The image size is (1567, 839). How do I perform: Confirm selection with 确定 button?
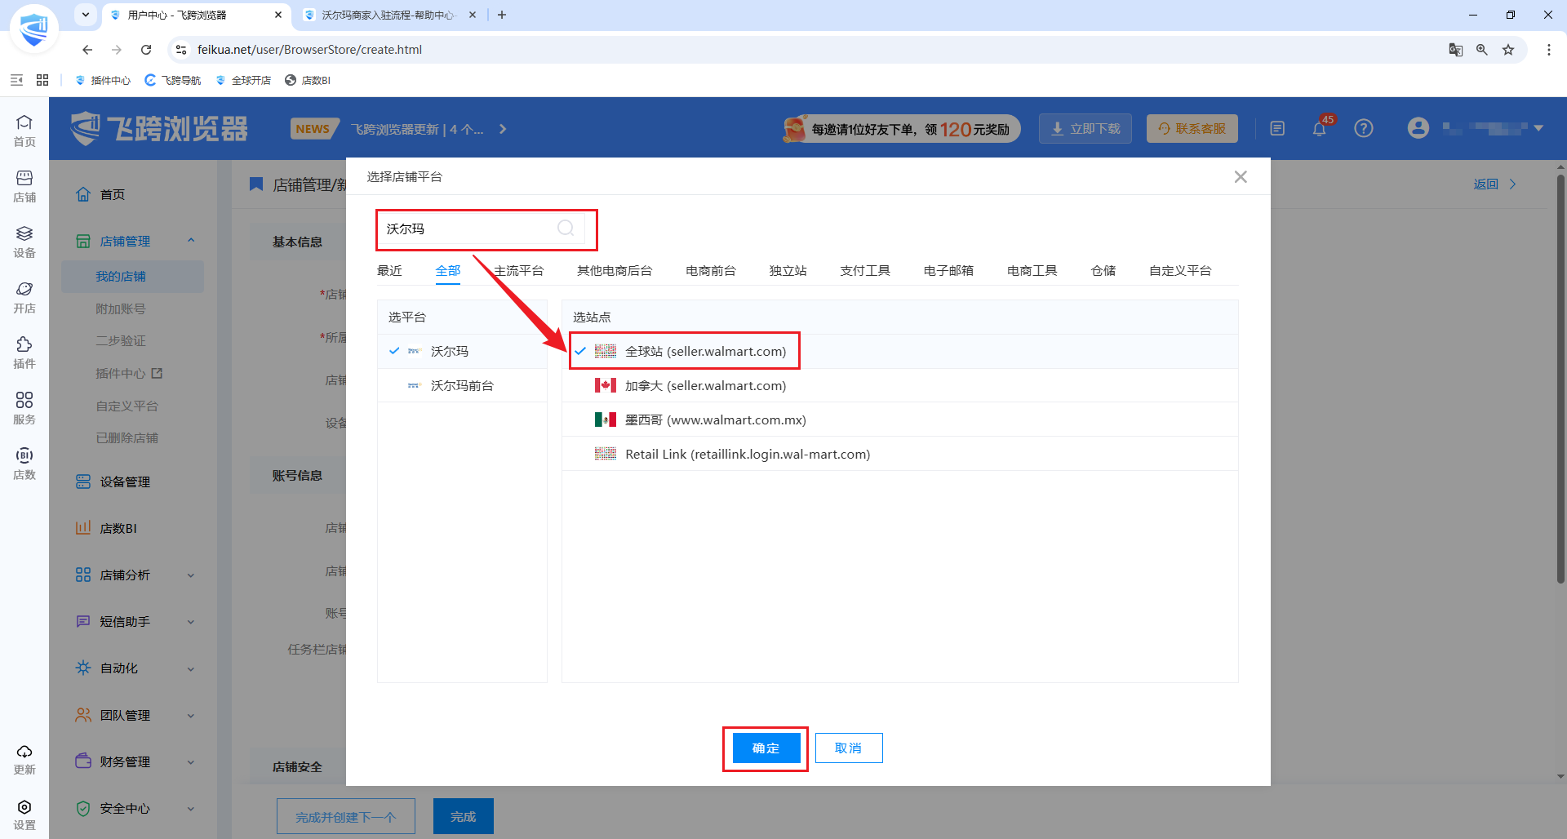766,748
